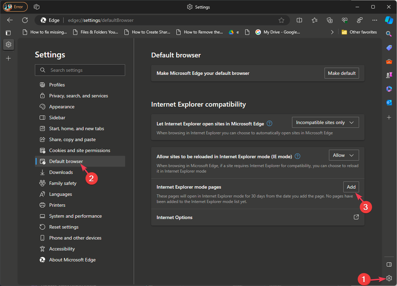Click the refresh page icon
Image resolution: width=397 pixels, height=286 pixels.
pos(25,20)
